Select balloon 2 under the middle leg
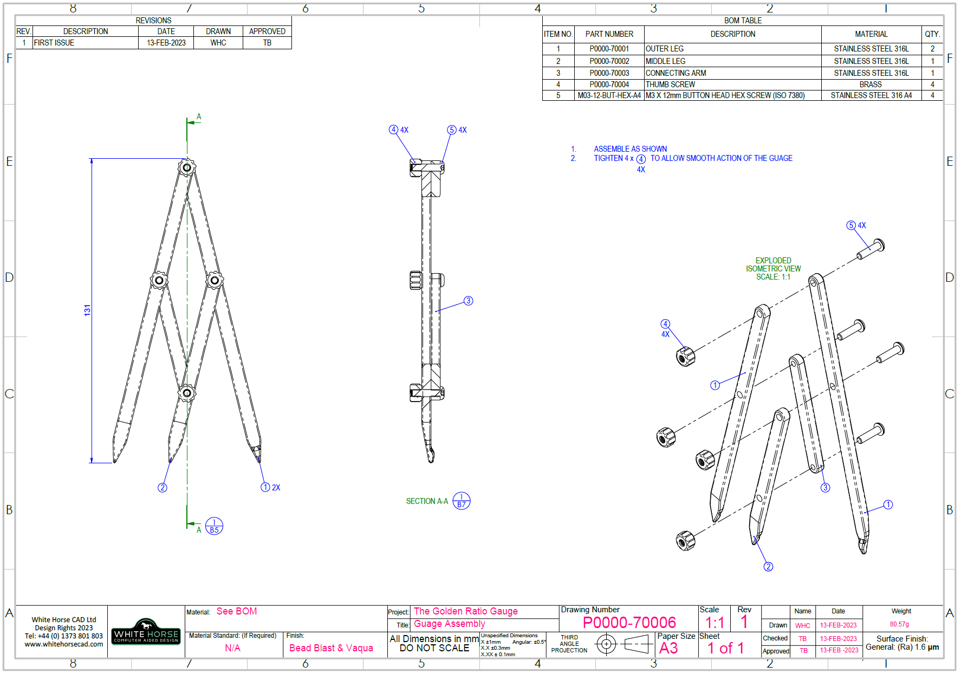 click(x=162, y=488)
